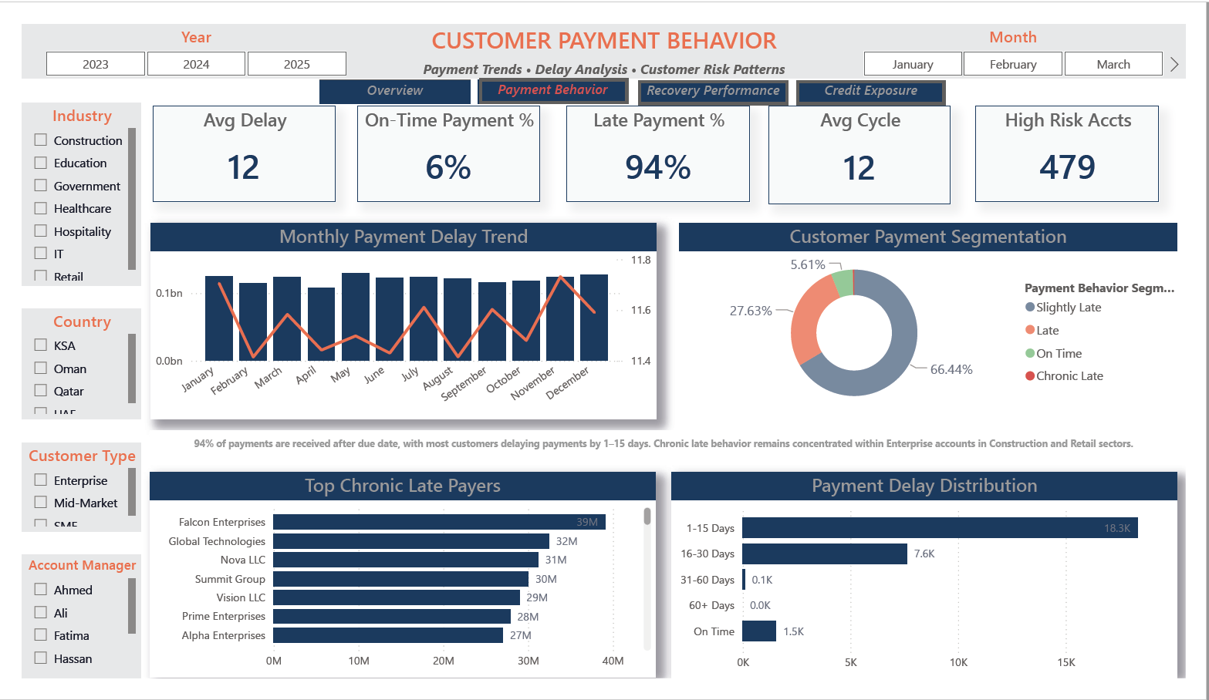Viewport: 1209px width, 700px height.
Task: Tick the Education industry checkbox
Action: pyautogui.click(x=41, y=163)
